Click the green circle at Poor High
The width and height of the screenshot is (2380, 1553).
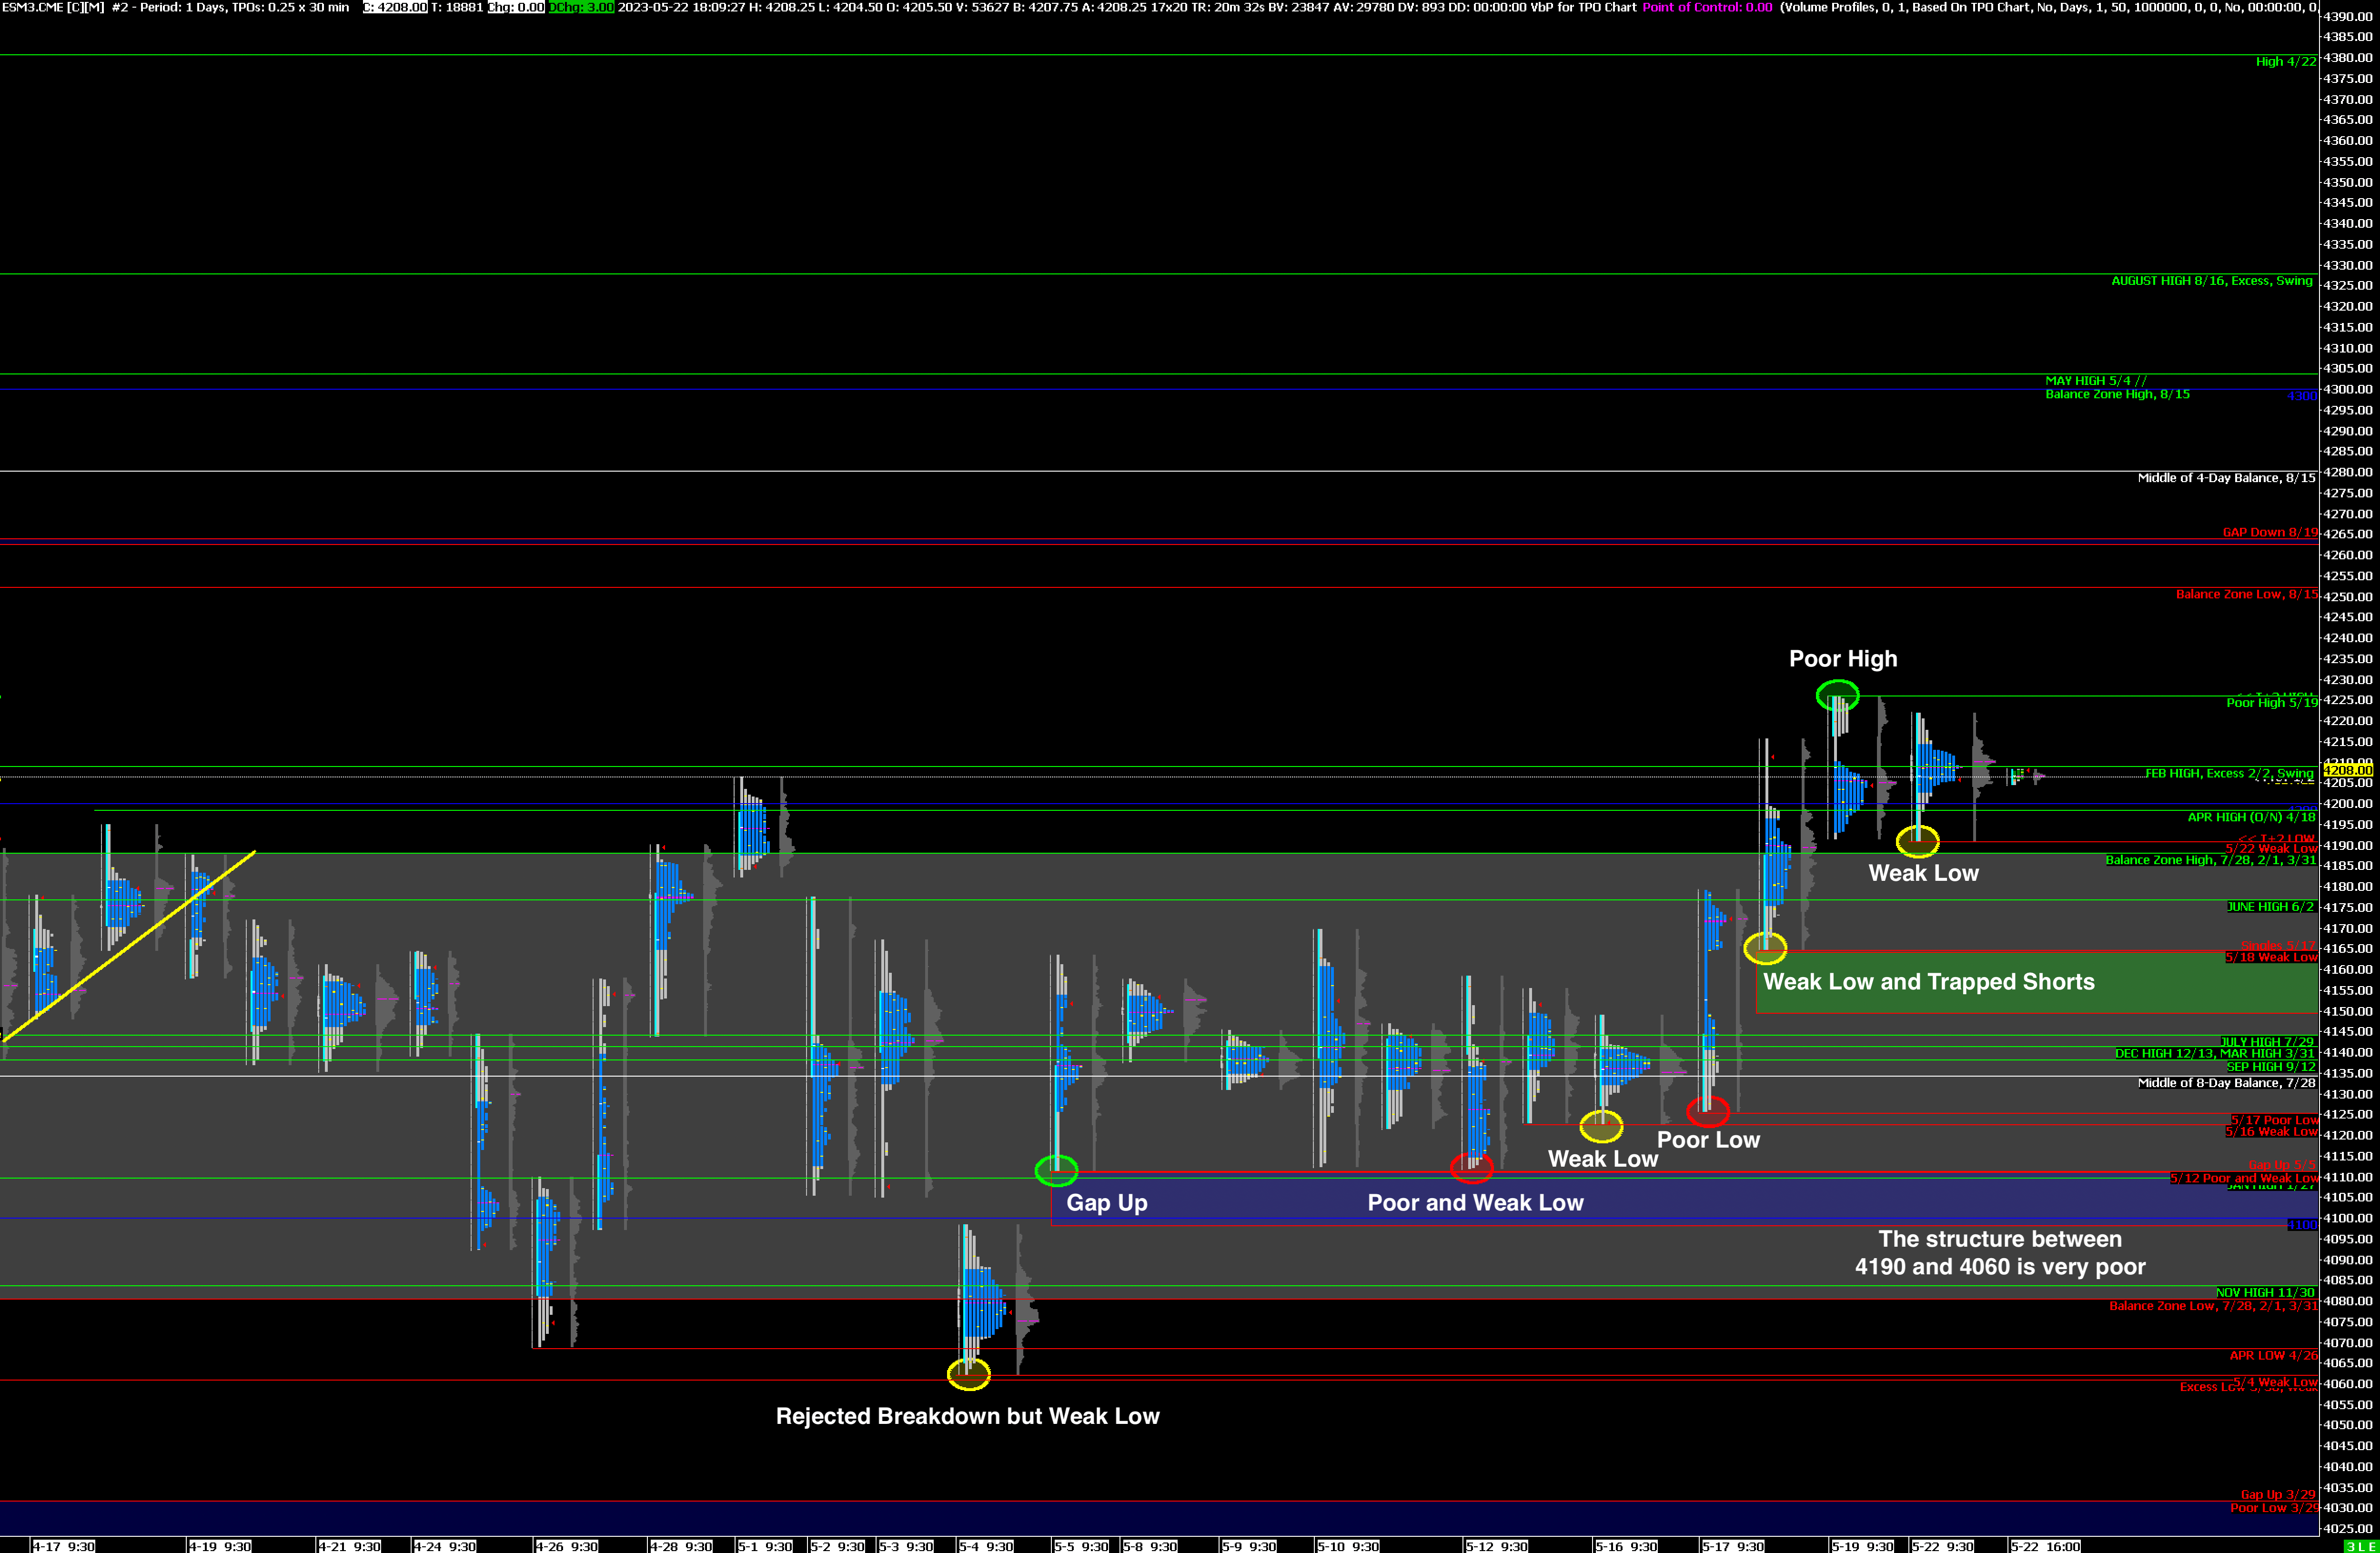tap(1837, 695)
